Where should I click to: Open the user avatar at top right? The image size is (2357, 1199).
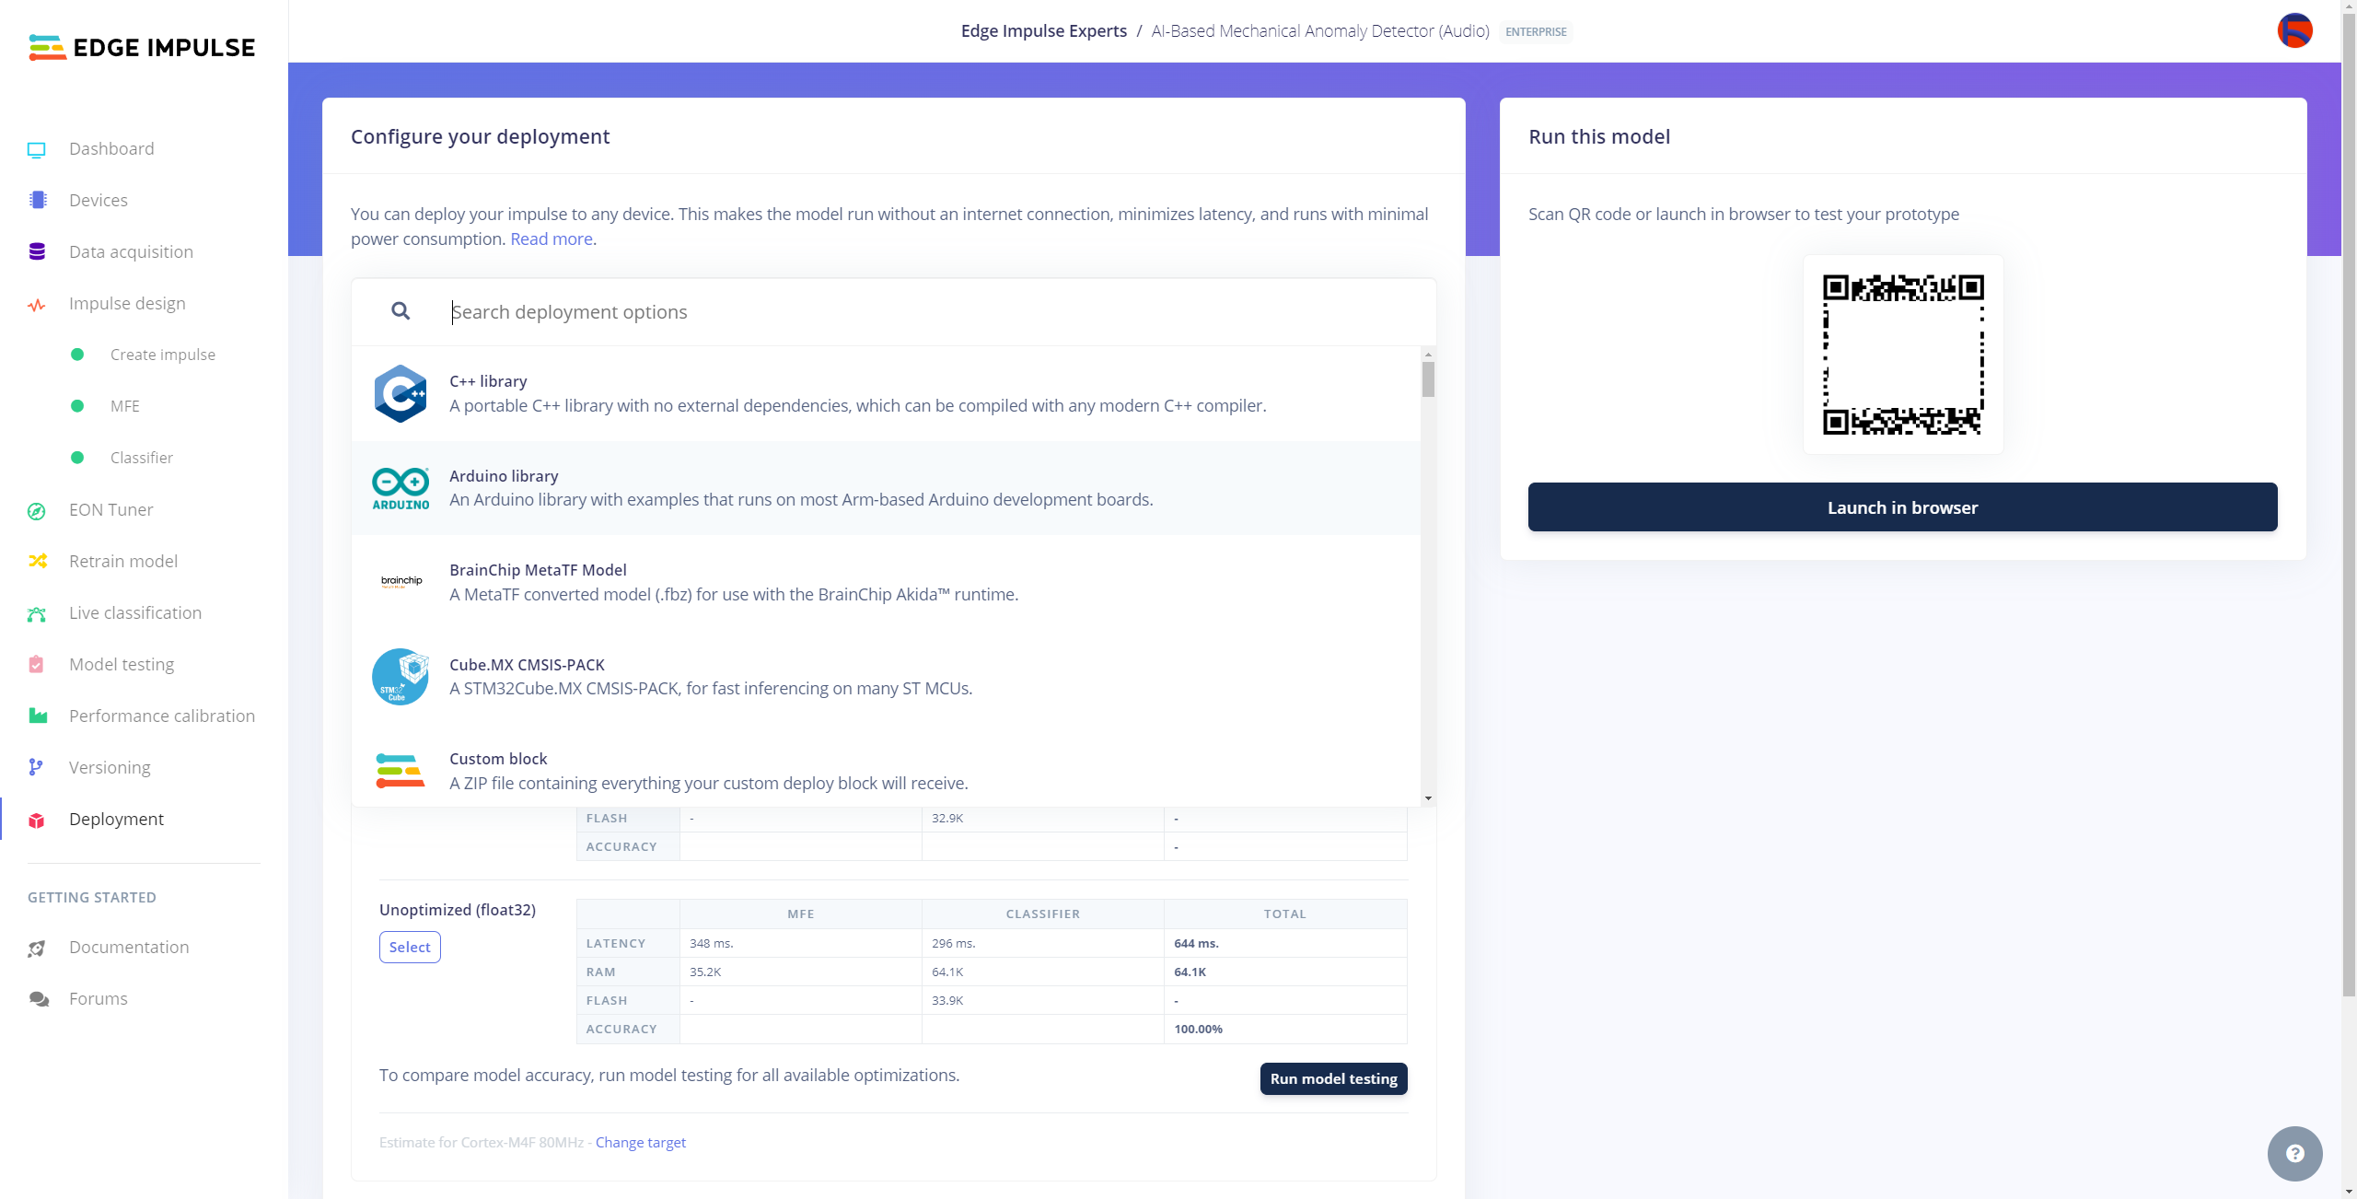[x=2294, y=31]
